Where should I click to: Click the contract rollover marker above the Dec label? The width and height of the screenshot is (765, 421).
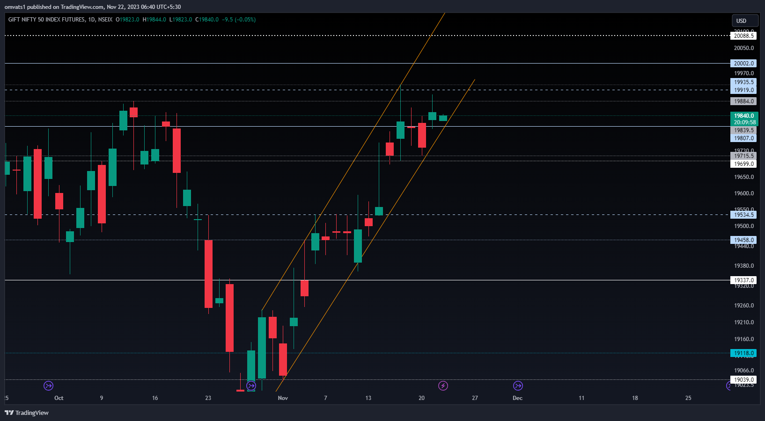coord(518,385)
